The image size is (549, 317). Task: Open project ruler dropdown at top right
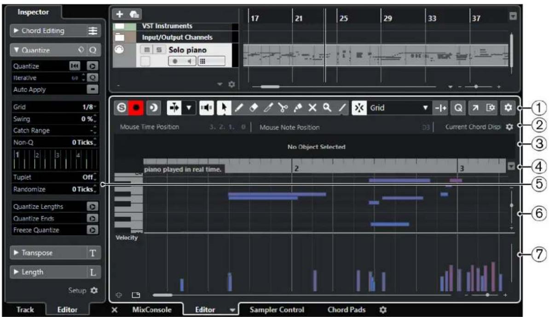tap(513, 16)
